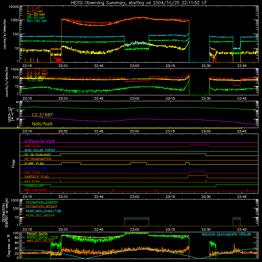The image size is (262, 262).
Task: Click the DECIMATION_ENERGY legend label
Action: pos(42,202)
